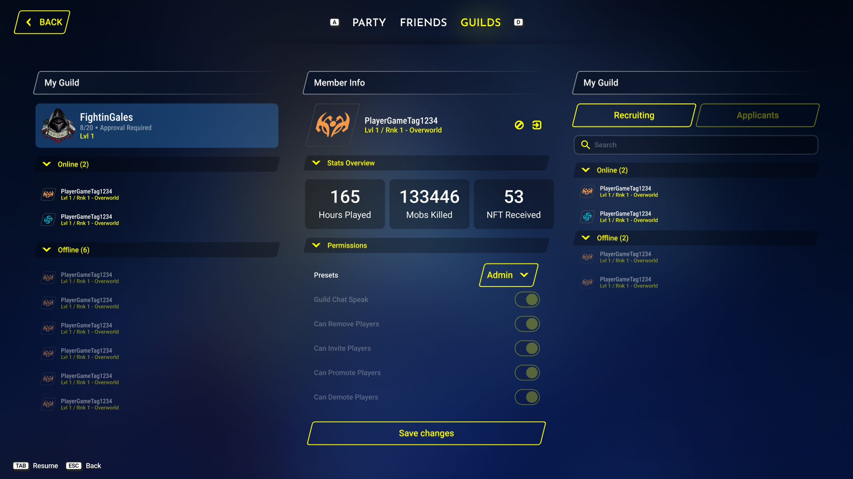Click the ESC key icon in footer
Image resolution: width=853 pixels, height=479 pixels.
click(x=74, y=466)
